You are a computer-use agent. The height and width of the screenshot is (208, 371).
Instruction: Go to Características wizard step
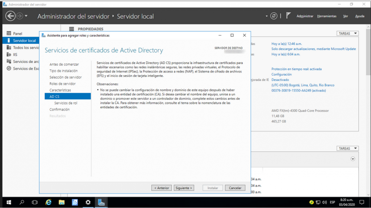click(x=60, y=90)
